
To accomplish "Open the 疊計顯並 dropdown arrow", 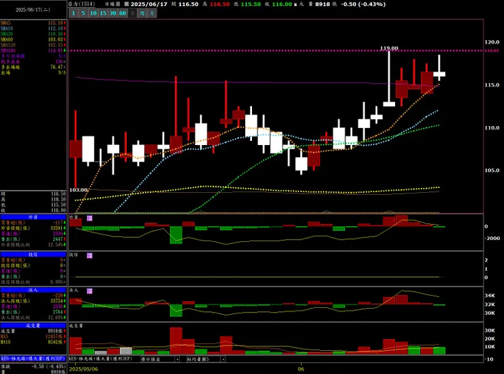I will [x=177, y=359].
